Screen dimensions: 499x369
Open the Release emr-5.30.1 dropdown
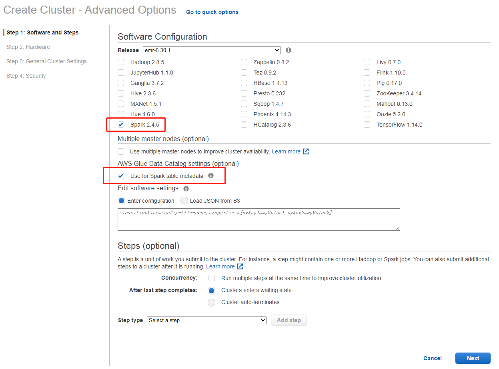(x=212, y=50)
